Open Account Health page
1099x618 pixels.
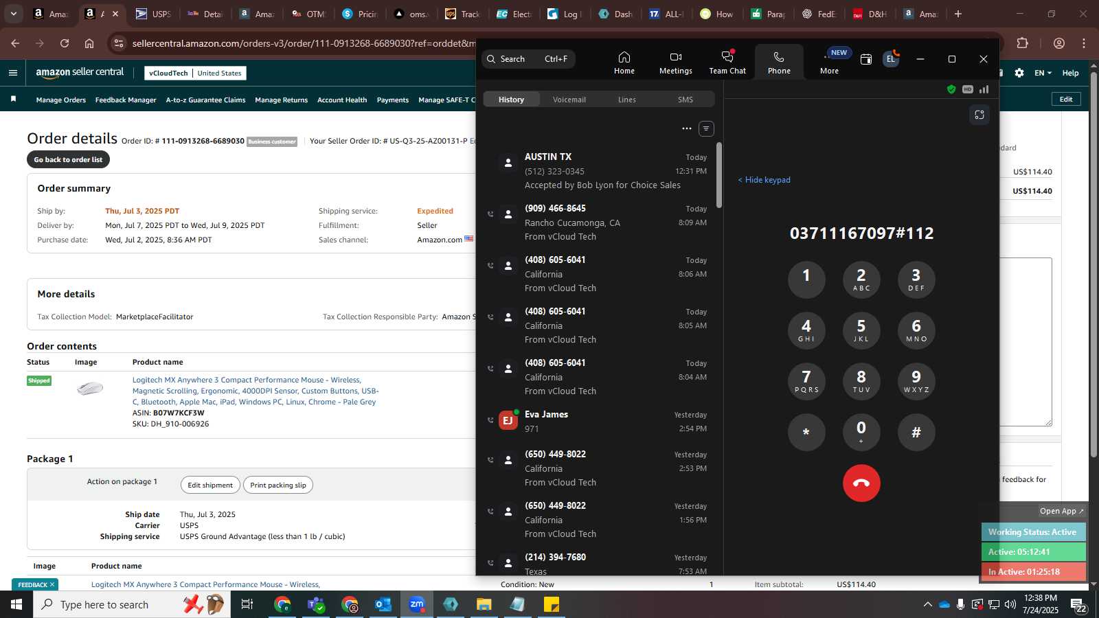[342, 100]
